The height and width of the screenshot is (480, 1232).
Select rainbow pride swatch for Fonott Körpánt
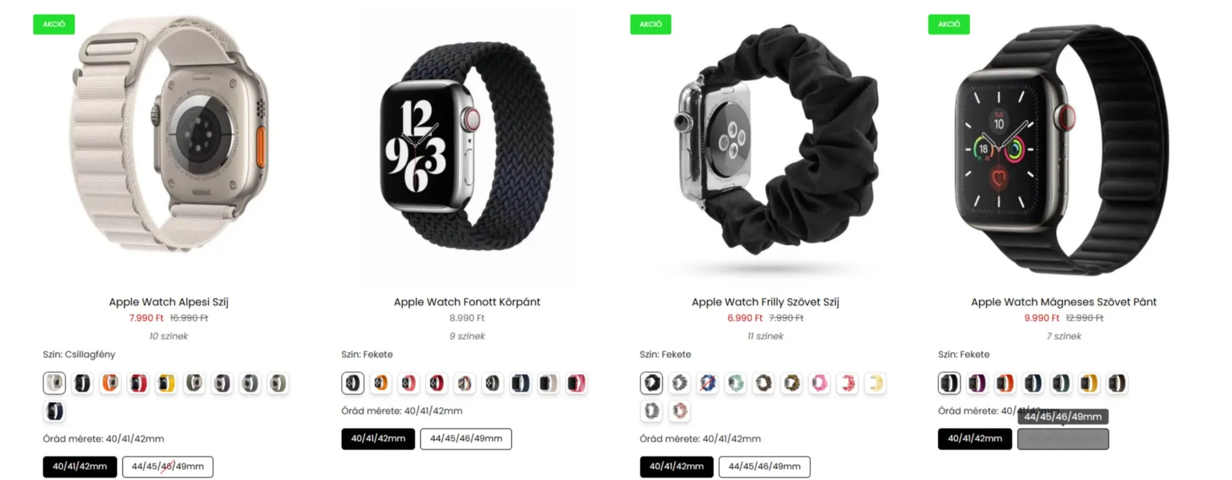465,383
